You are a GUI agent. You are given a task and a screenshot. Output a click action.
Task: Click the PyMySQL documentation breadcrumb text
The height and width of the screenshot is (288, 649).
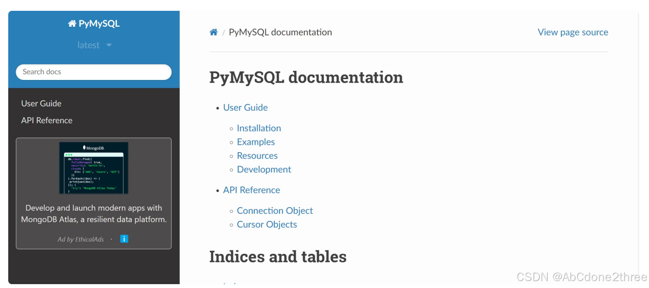tap(280, 32)
